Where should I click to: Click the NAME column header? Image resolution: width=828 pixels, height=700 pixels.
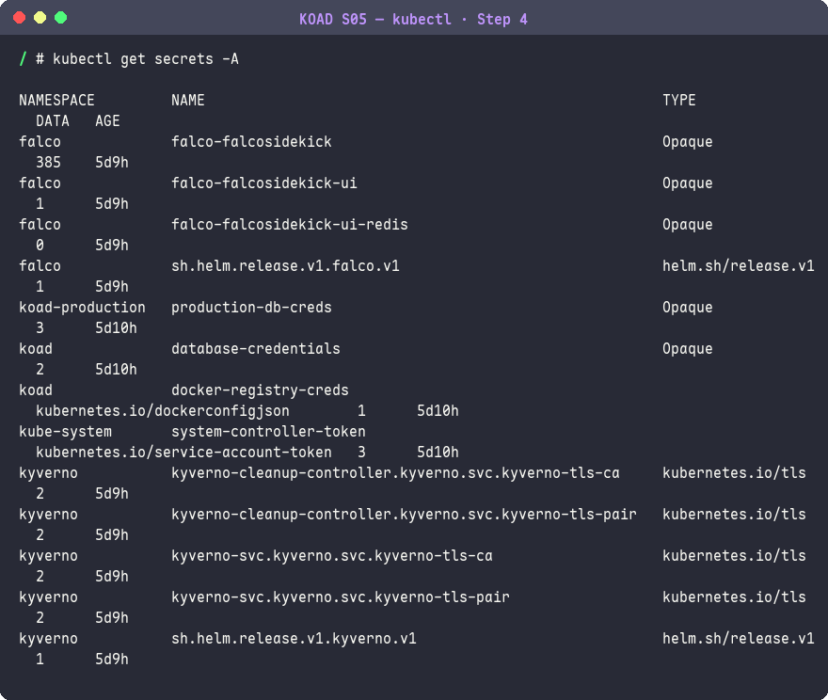click(x=188, y=101)
